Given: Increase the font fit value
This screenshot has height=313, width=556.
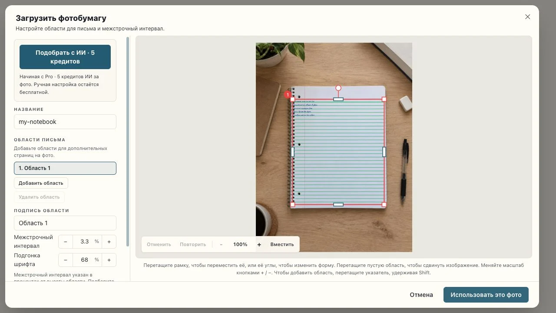Looking at the screenshot, I should pos(109,260).
